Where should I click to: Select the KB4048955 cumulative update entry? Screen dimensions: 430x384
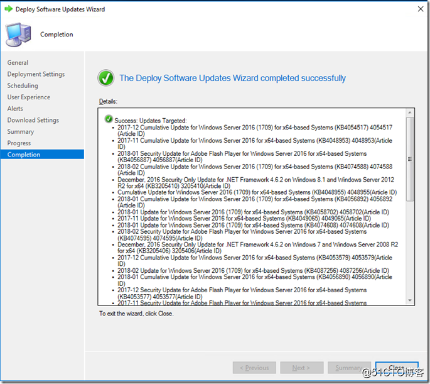pyautogui.click(x=257, y=192)
